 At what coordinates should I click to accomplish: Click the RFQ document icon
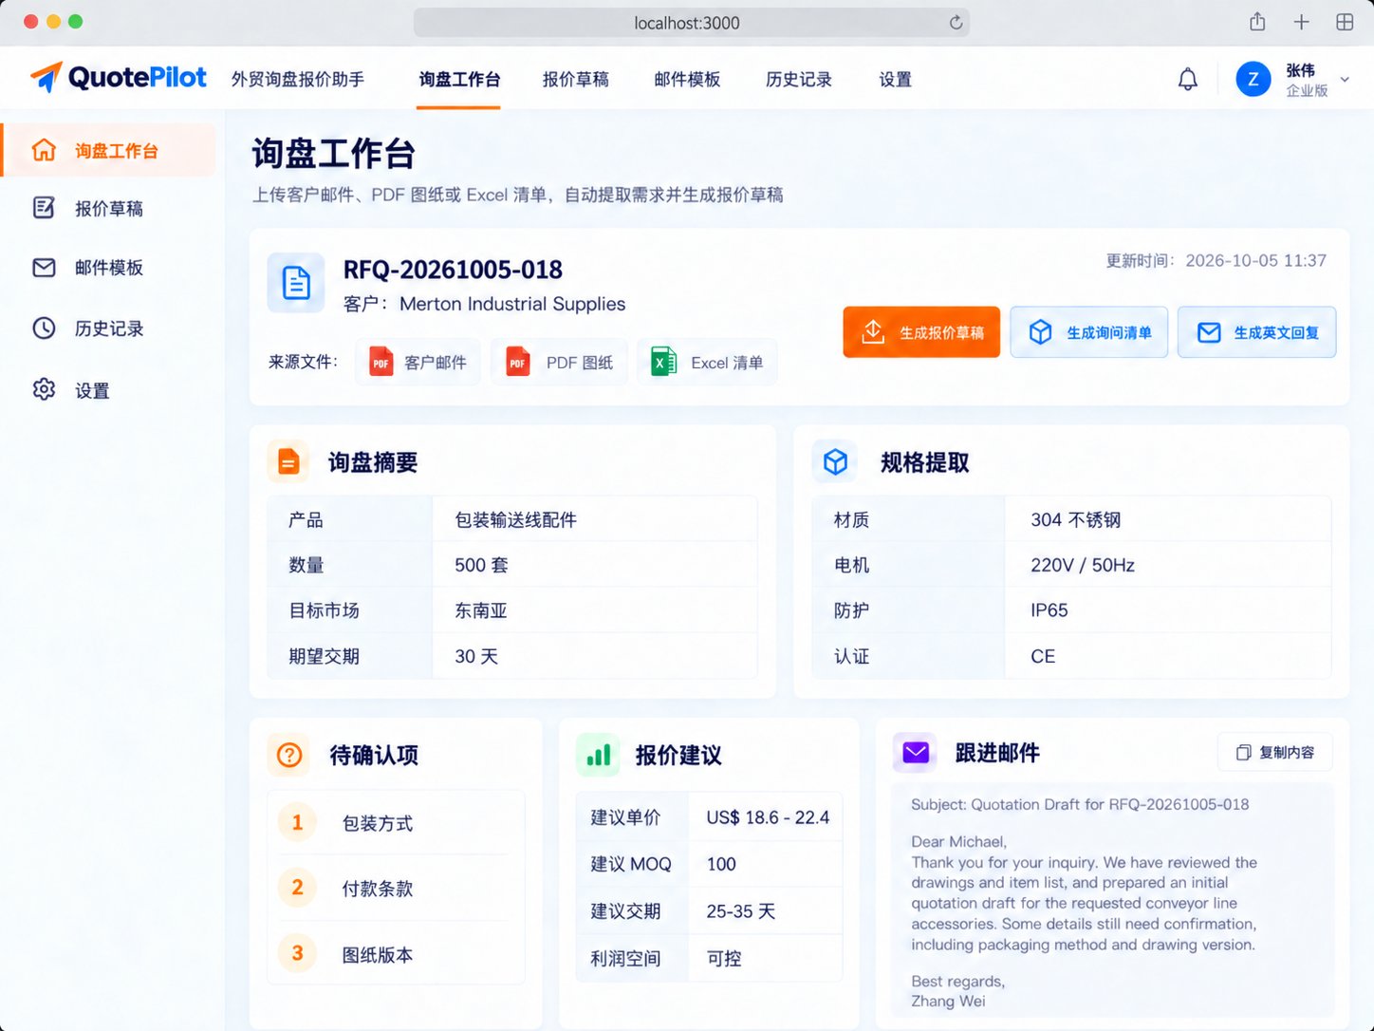tap(296, 283)
